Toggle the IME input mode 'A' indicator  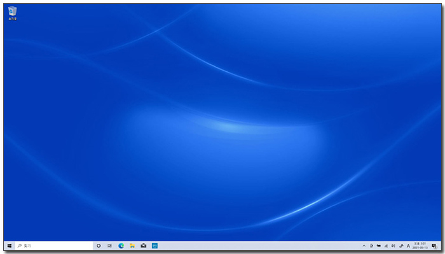tap(408, 246)
